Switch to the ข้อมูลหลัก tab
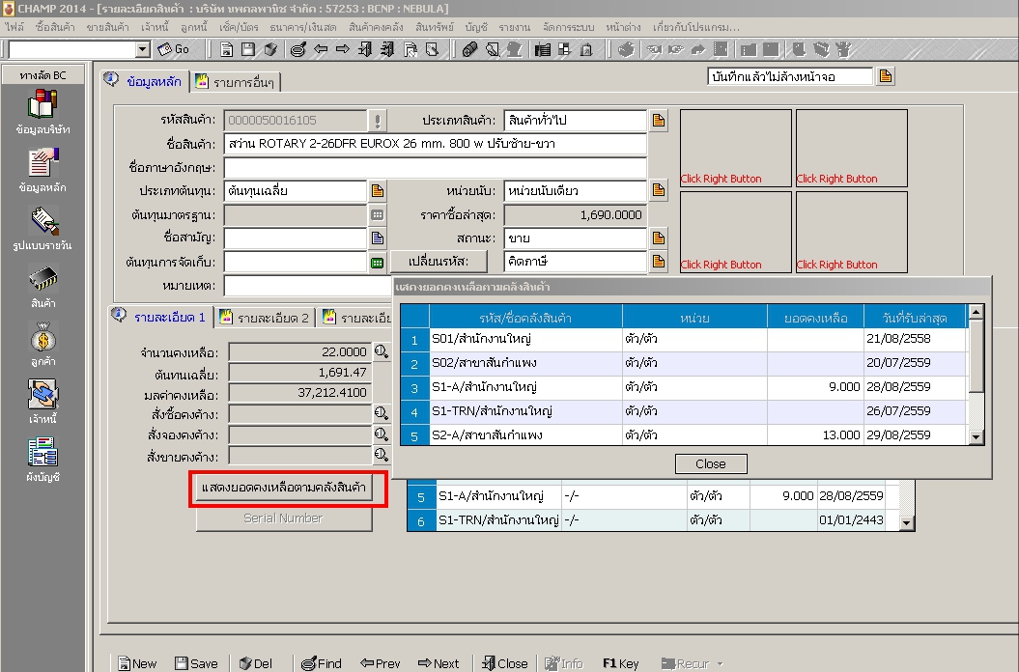Image resolution: width=1019 pixels, height=672 pixels. tap(146, 81)
